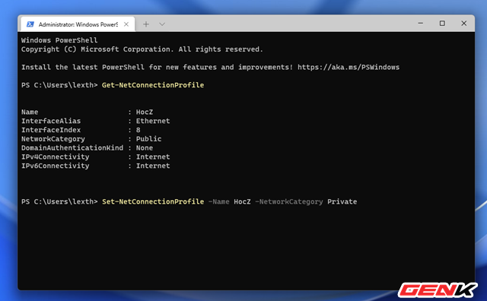Select the Administrator: Windows PowerShell tab
This screenshot has height=301, width=487.
click(78, 24)
